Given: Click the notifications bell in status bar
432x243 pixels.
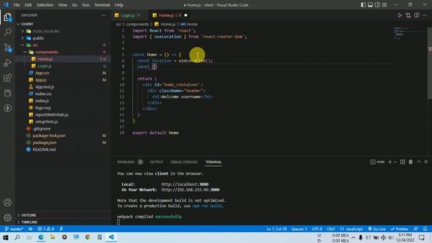Looking at the screenshot, I should pyautogui.click(x=425, y=229).
